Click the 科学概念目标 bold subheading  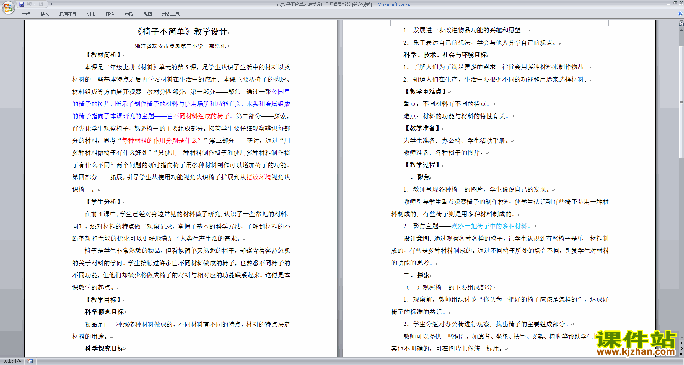click(x=104, y=312)
